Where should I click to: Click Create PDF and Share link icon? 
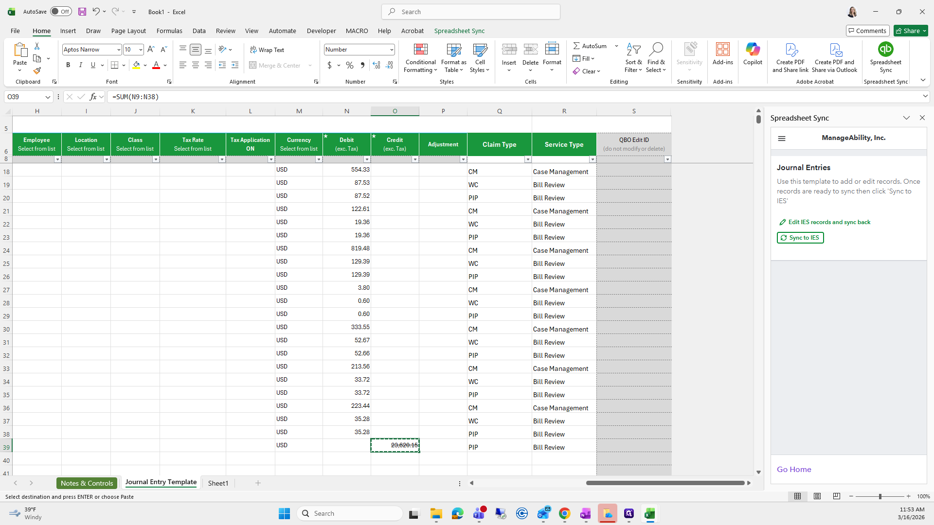tap(790, 50)
